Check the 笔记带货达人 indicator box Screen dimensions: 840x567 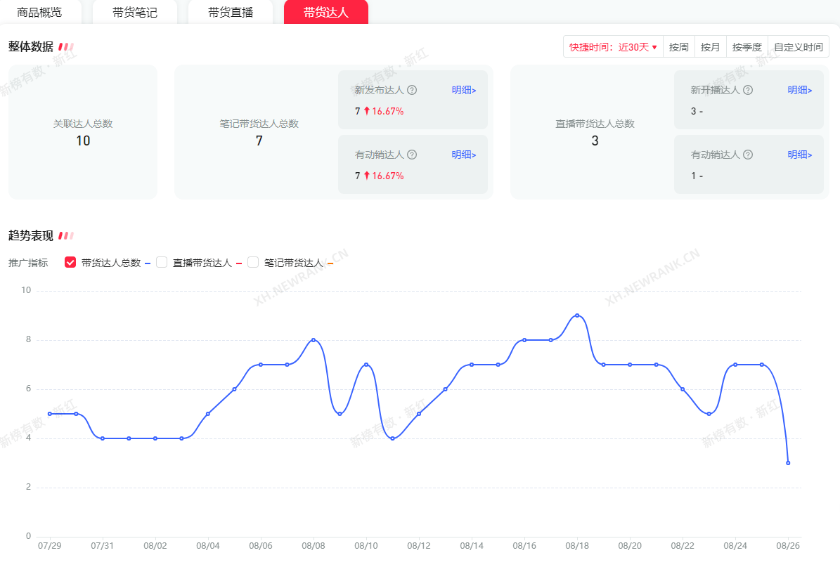tap(253, 263)
